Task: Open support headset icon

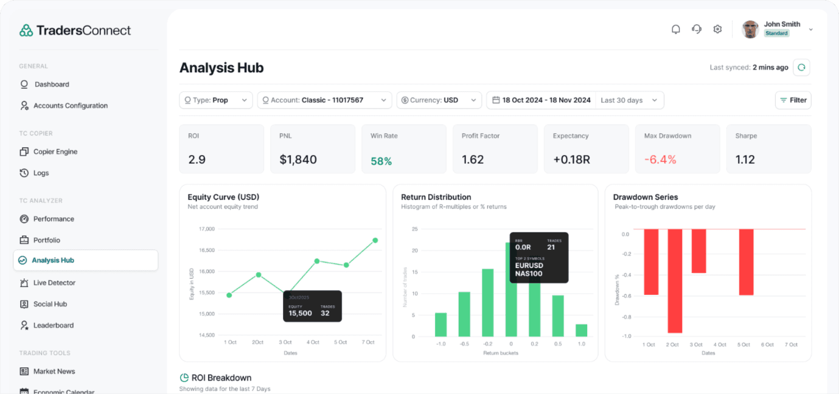Action: pos(697,29)
